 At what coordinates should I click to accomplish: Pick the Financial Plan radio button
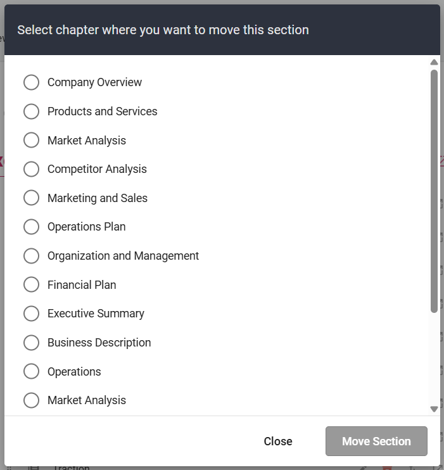pyautogui.click(x=31, y=285)
